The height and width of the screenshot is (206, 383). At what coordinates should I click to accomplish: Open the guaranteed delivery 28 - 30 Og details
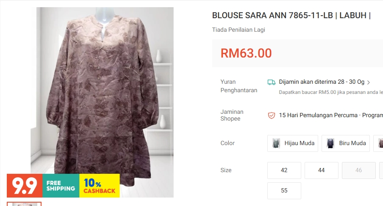pyautogui.click(x=322, y=82)
